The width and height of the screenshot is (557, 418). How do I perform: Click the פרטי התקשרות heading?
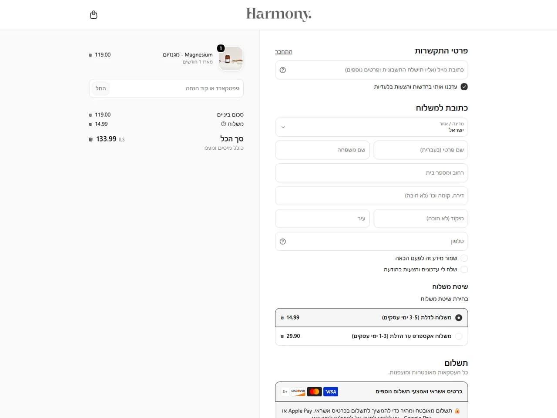(x=441, y=51)
